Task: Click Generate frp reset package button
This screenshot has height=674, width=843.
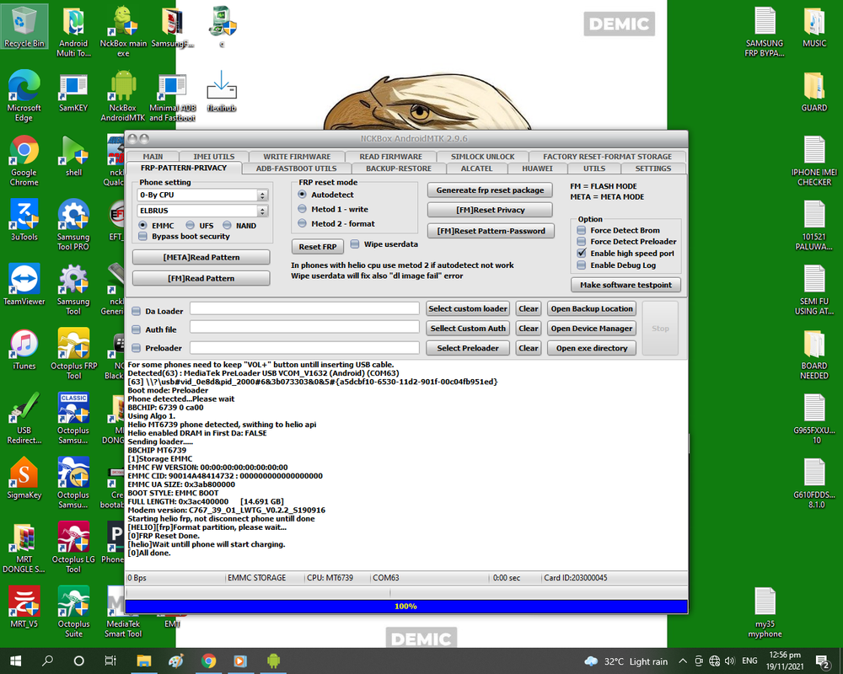Action: [x=490, y=190]
